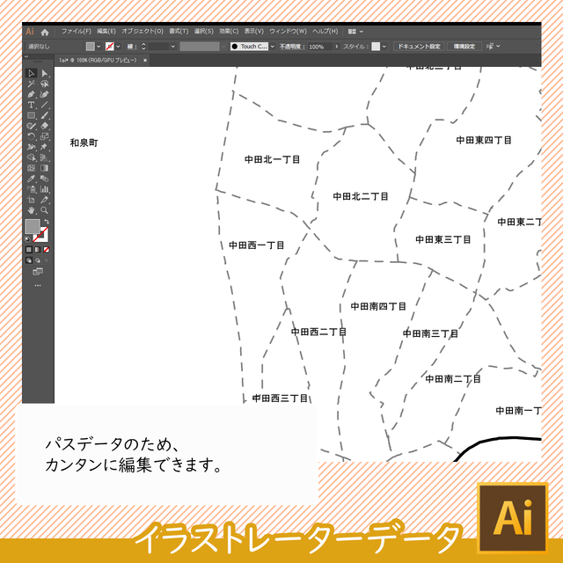The height and width of the screenshot is (563, 563).
Task: Select the Eyedropper tool
Action: (x=32, y=179)
